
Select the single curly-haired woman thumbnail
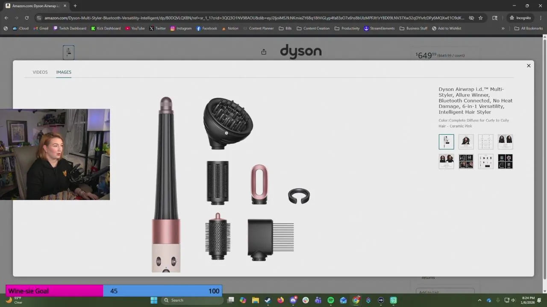[x=466, y=142]
